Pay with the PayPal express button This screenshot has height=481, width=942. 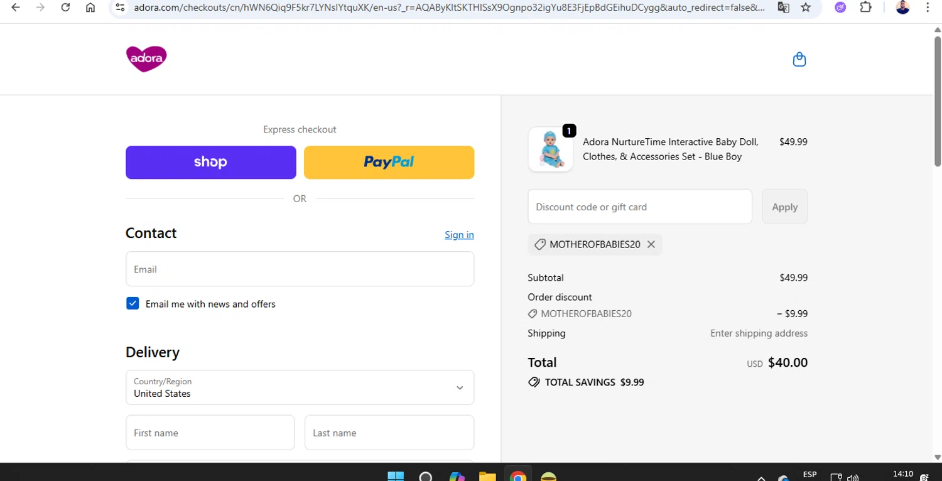(389, 162)
